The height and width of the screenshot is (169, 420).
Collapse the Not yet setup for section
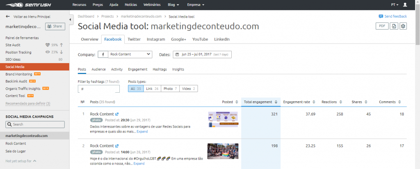(21, 161)
